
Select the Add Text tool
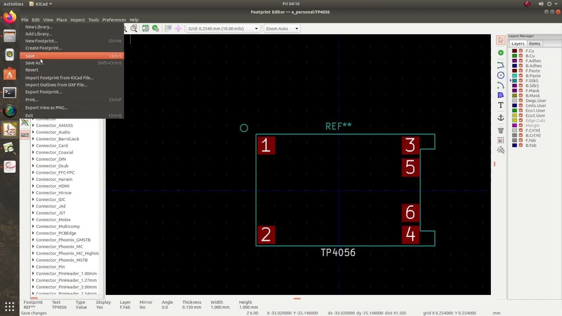point(501,105)
